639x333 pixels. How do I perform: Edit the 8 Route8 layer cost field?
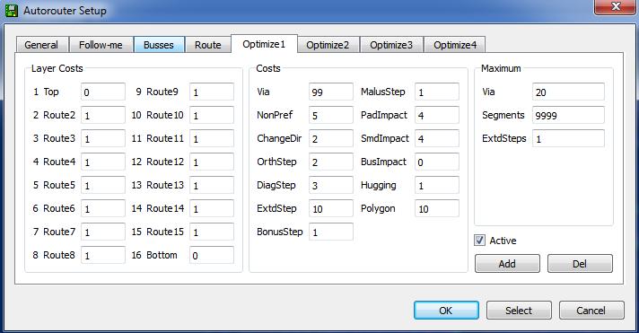point(103,255)
